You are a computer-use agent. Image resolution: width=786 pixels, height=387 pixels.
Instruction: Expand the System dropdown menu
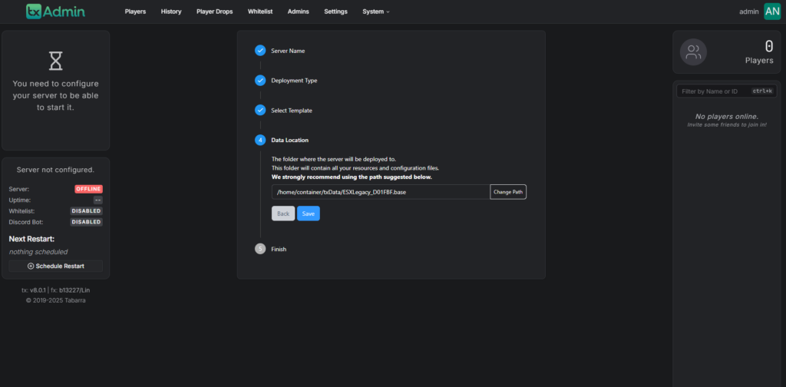(376, 12)
